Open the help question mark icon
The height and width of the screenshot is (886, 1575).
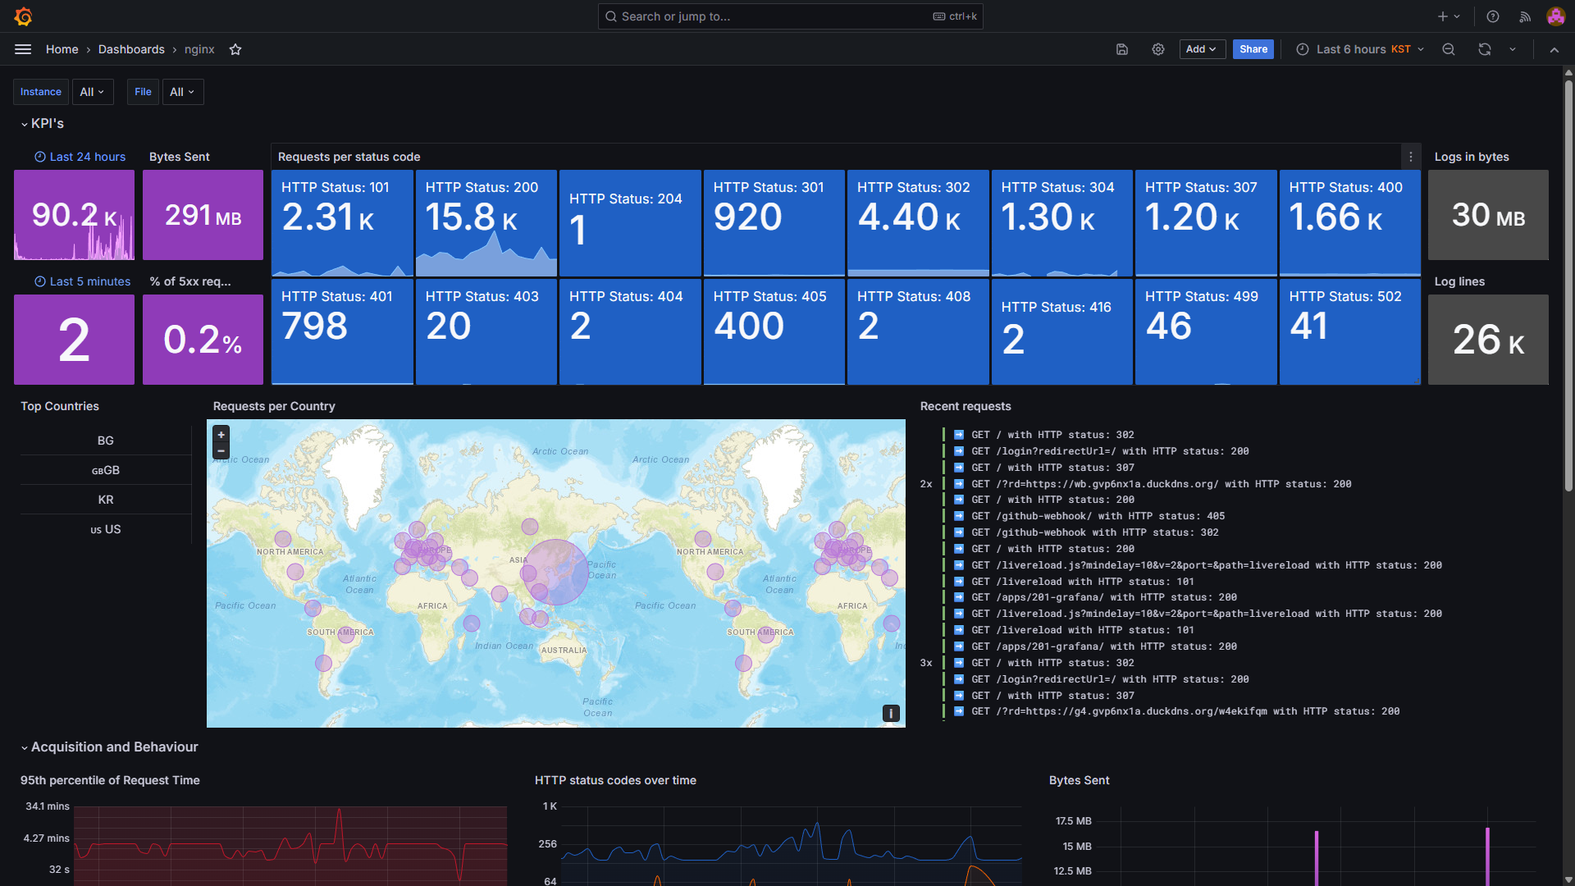1493,16
